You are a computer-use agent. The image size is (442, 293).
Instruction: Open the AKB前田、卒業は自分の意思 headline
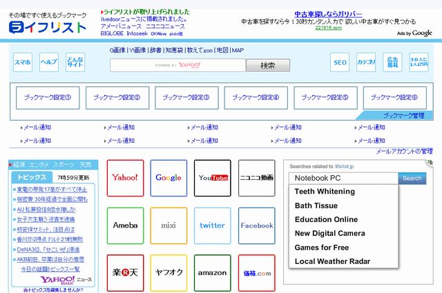point(50,259)
